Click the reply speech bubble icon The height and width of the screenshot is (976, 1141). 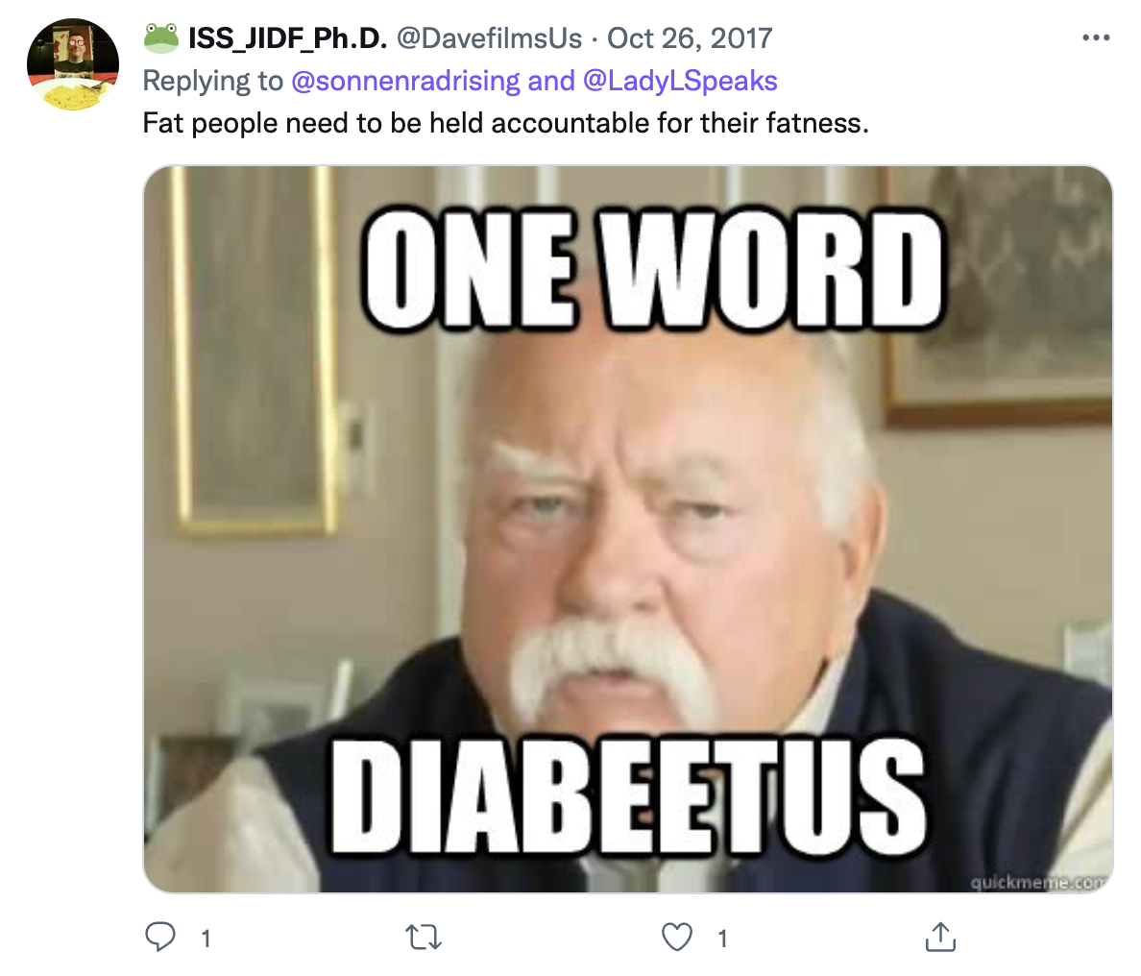pyautogui.click(x=160, y=937)
